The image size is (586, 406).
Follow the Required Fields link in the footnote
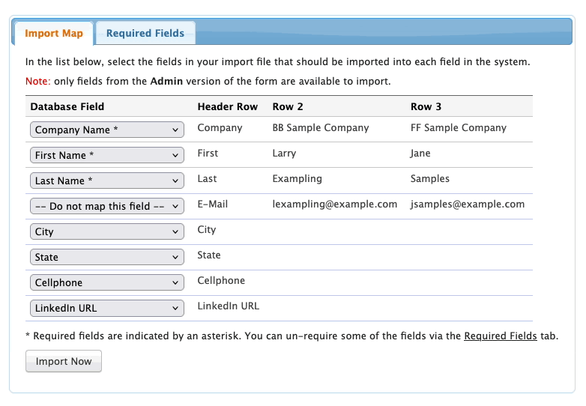pyautogui.click(x=500, y=336)
